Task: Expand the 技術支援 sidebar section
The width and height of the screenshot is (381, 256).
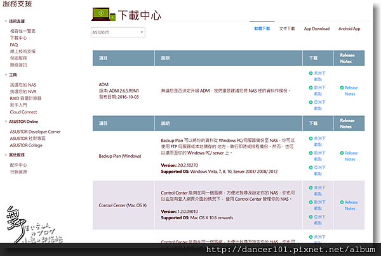Action: [x=15, y=21]
